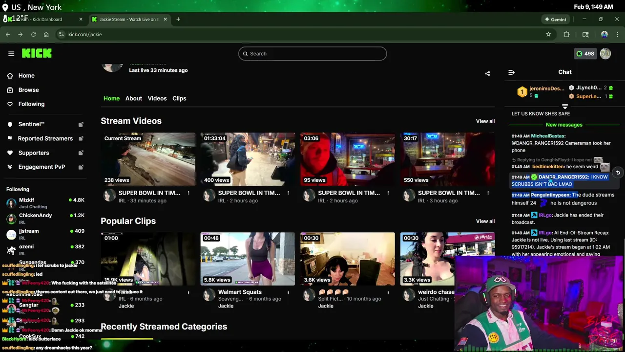Open options for the 33 minutes ago video
Image resolution: width=625 pixels, height=352 pixels.
[x=188, y=193]
